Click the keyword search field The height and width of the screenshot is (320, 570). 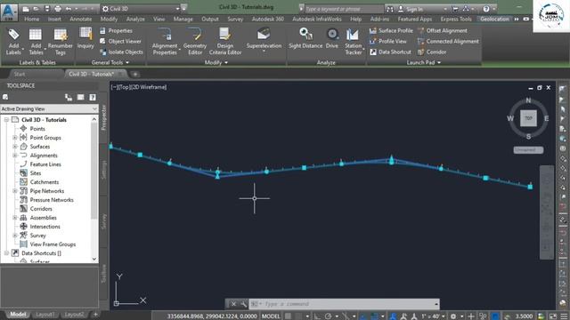click(344, 9)
